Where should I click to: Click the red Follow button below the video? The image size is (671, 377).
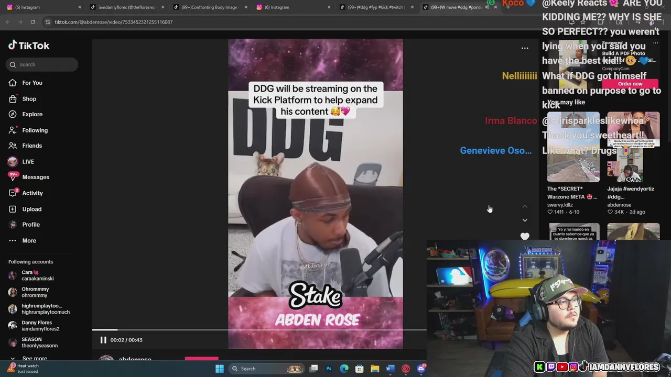pyautogui.click(x=201, y=358)
